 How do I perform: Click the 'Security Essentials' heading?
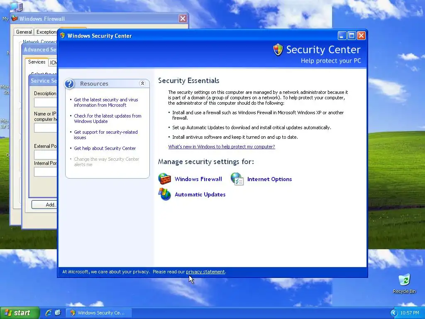189,81
